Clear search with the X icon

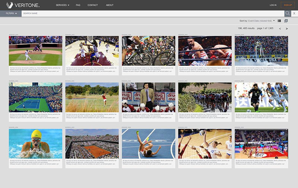tap(294, 13)
